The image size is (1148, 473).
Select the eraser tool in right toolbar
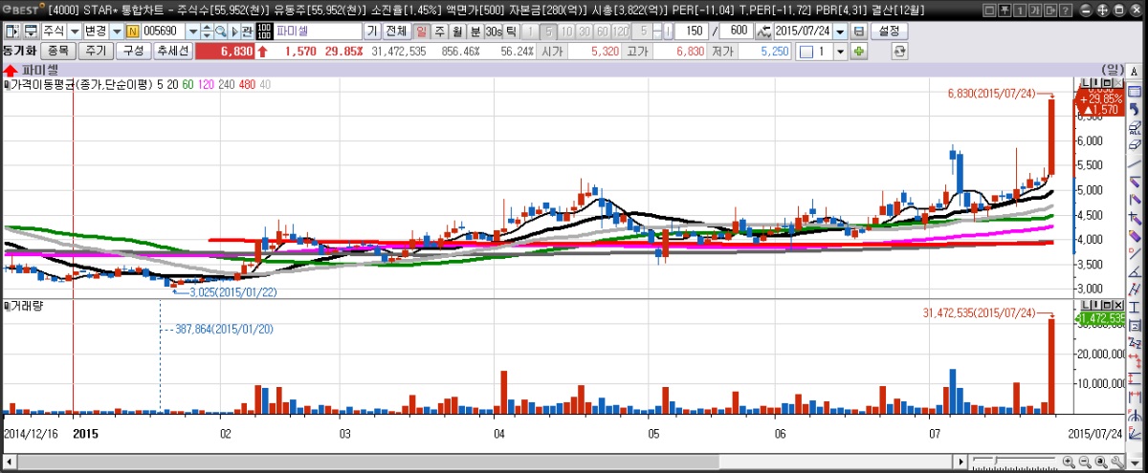point(1135,144)
